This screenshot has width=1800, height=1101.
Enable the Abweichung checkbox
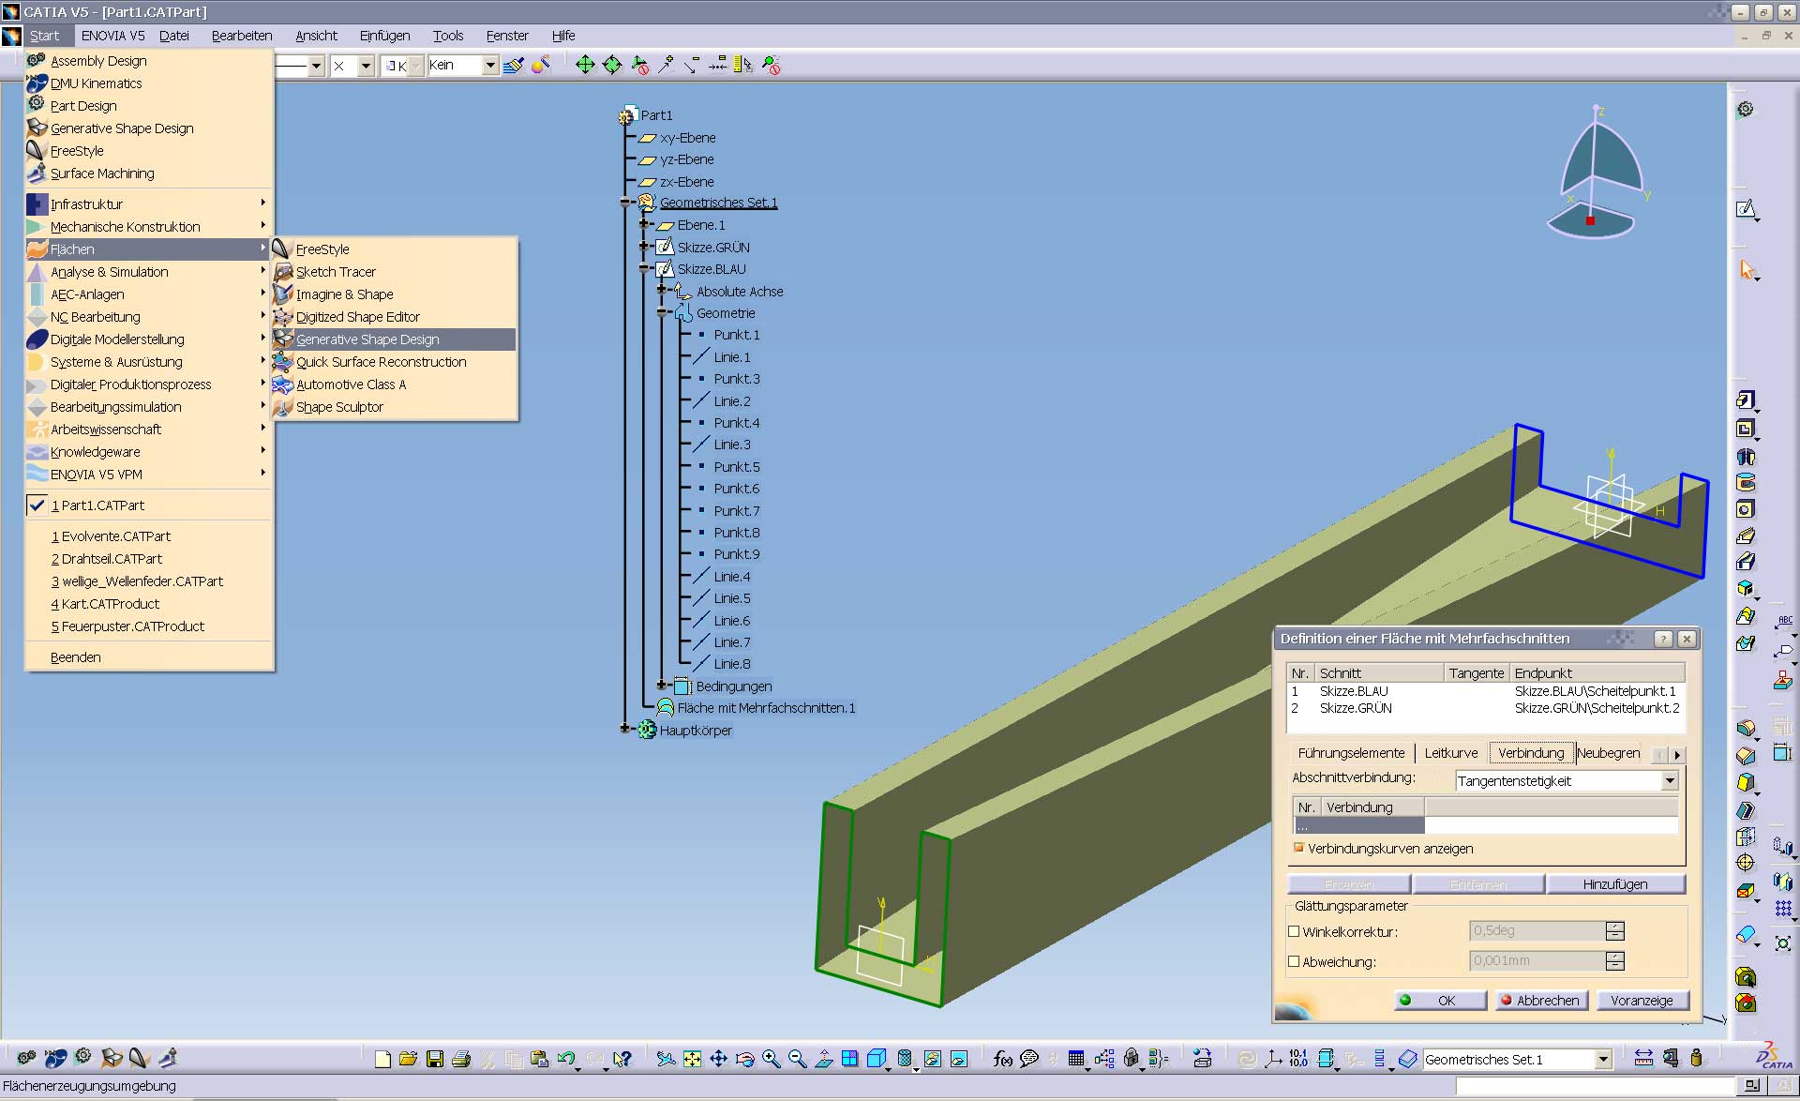click(1294, 961)
